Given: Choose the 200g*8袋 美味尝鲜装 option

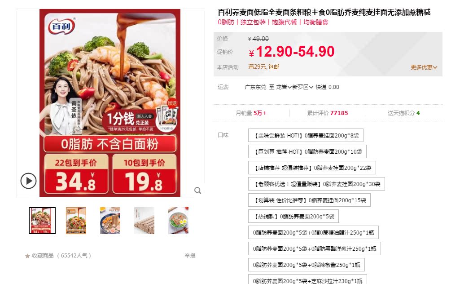Looking at the screenshot, I should pos(306,135).
